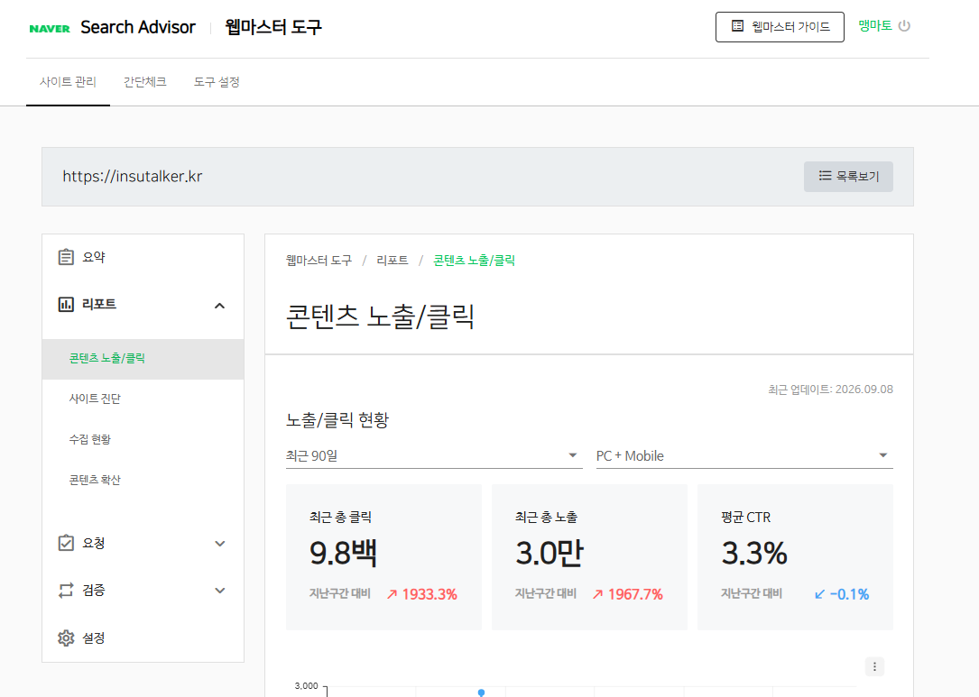
Task: Click the down-arrow icon beside -0.1%
Action: click(x=820, y=595)
